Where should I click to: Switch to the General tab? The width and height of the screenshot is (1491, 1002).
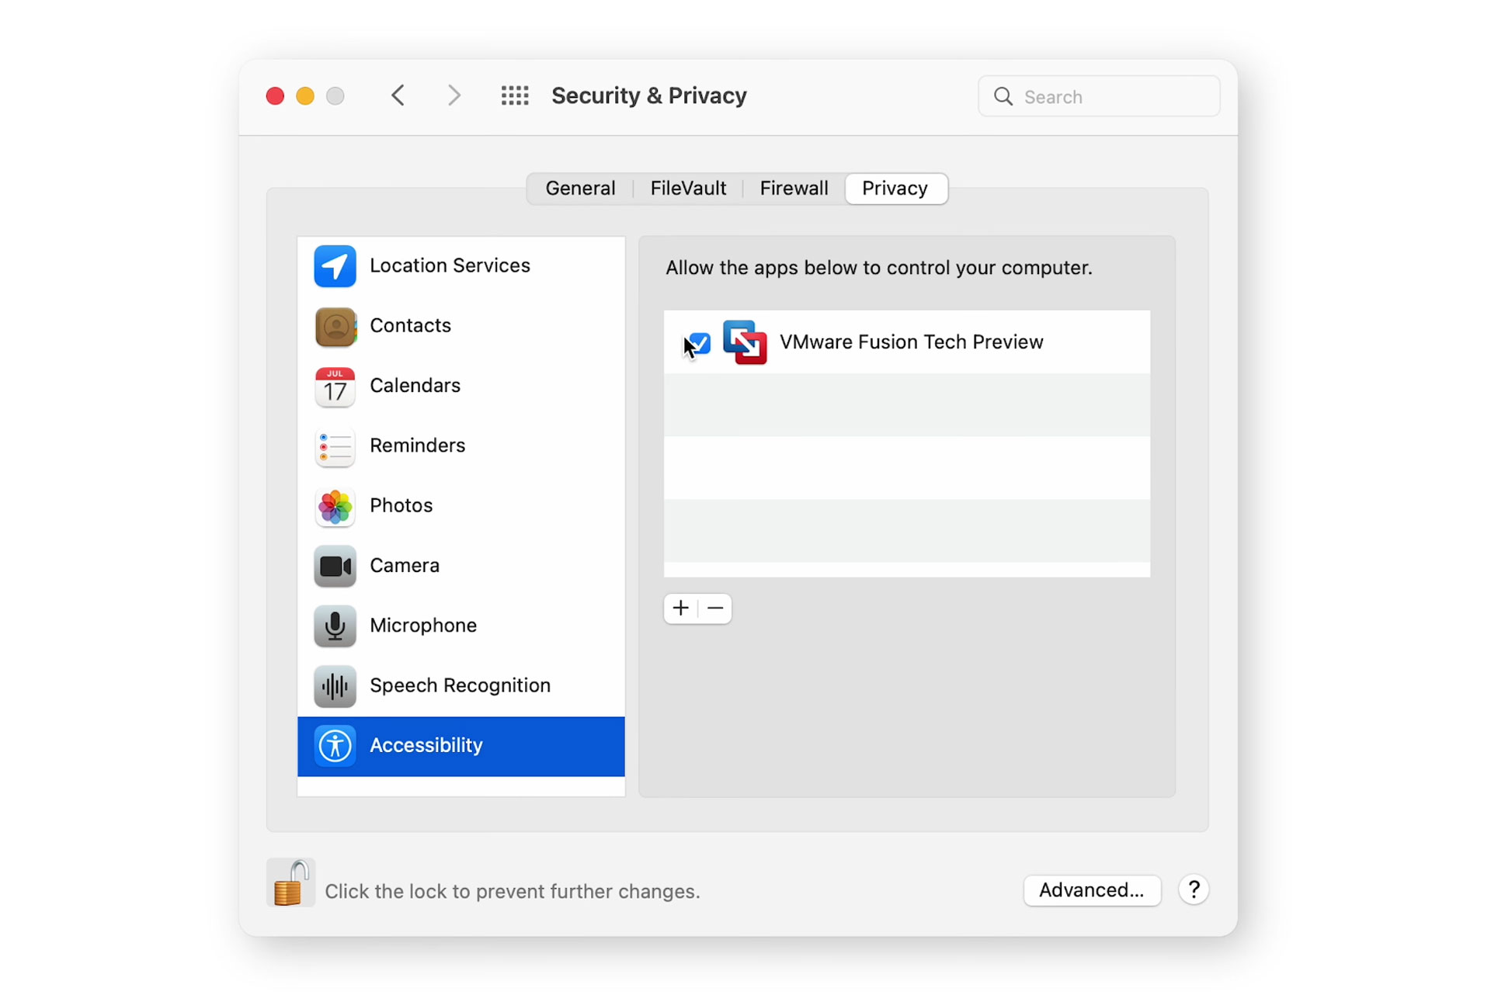[x=580, y=189]
